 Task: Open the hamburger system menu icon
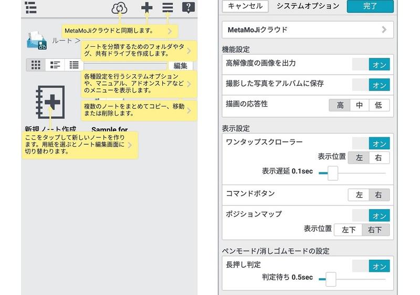[167, 8]
